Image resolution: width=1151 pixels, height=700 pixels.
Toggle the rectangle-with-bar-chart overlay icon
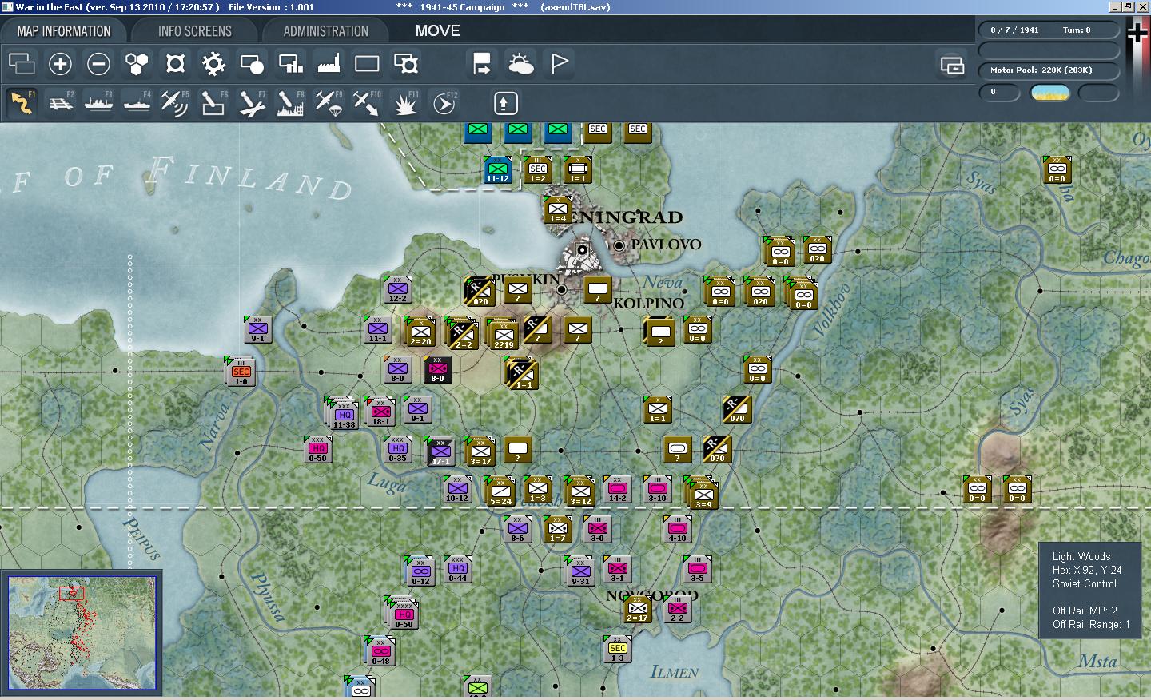click(290, 63)
